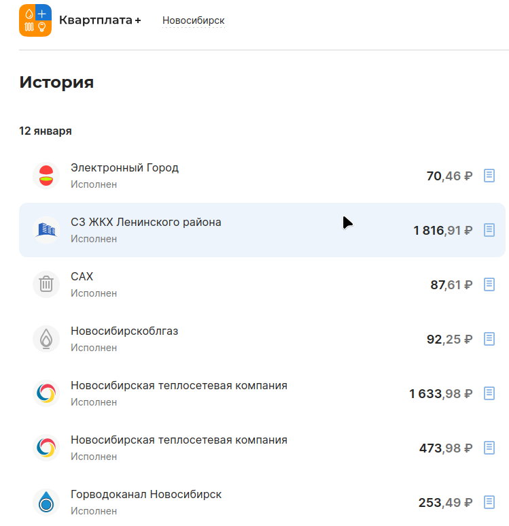The width and height of the screenshot is (509, 526).
Task: Select the Новосибирскоблгаз payment title
Action: click(x=124, y=331)
